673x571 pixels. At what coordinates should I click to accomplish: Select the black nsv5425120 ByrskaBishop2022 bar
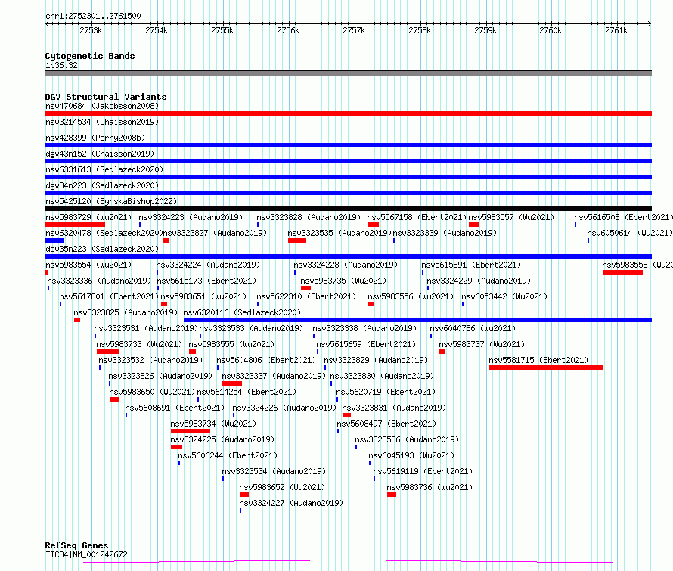coord(348,209)
